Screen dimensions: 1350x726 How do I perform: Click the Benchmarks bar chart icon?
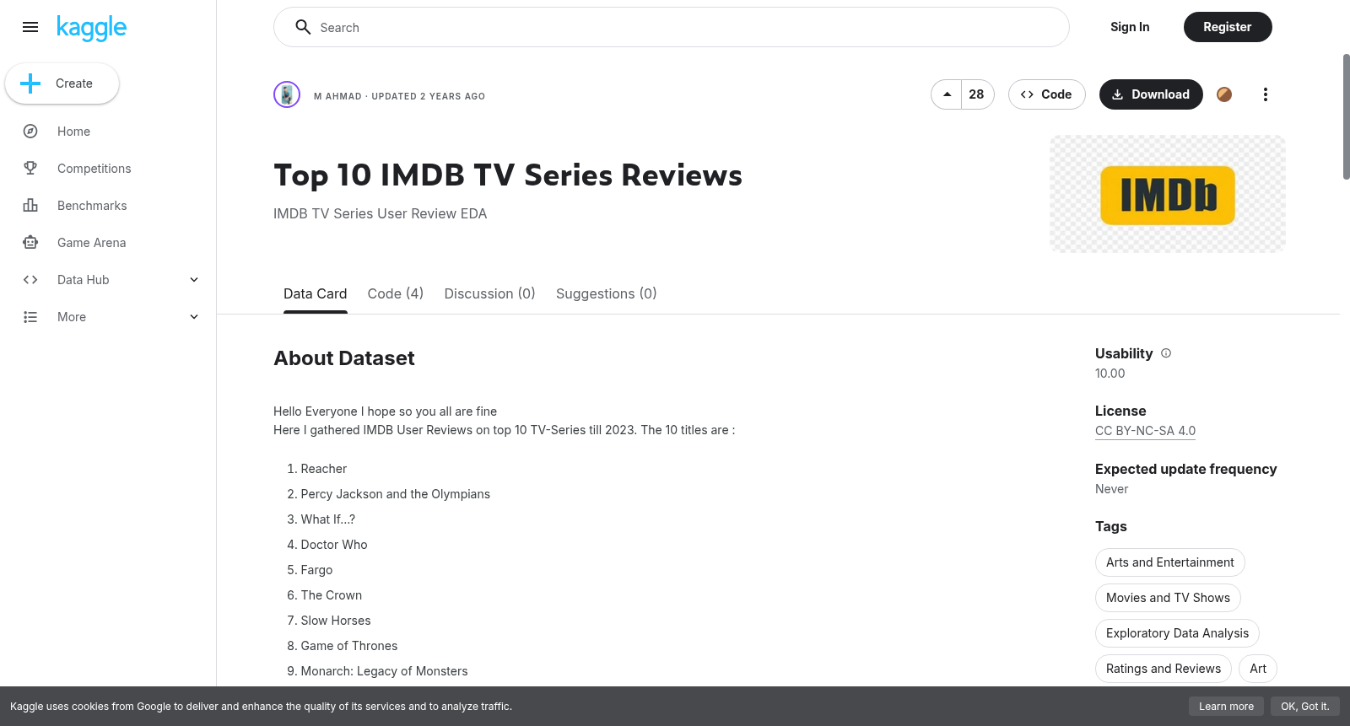pyautogui.click(x=30, y=206)
